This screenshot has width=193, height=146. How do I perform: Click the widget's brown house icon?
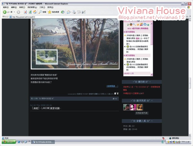[x=131, y=24]
